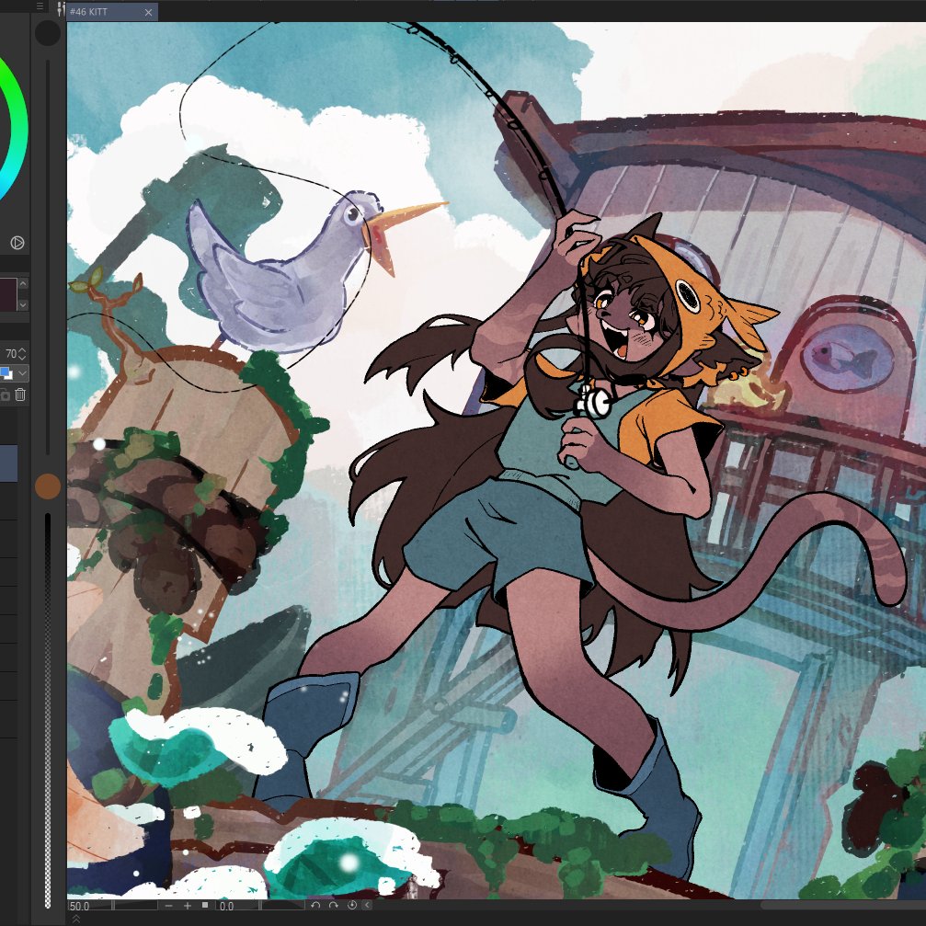Click the dark circle atop the vertical slider

48,33
